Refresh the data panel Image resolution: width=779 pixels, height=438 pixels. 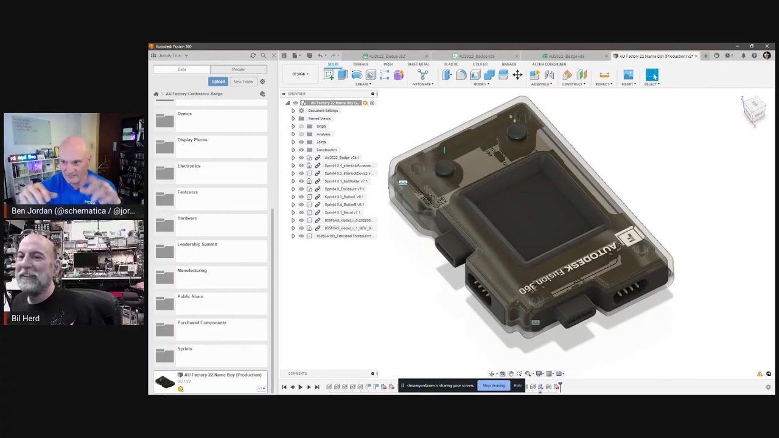tap(253, 55)
